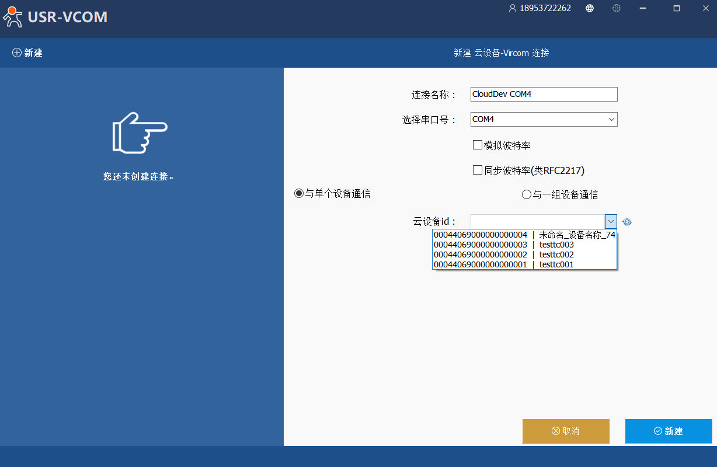717x467 pixels.
Task: Minimize the USR-VCOM window
Action: pyautogui.click(x=643, y=8)
